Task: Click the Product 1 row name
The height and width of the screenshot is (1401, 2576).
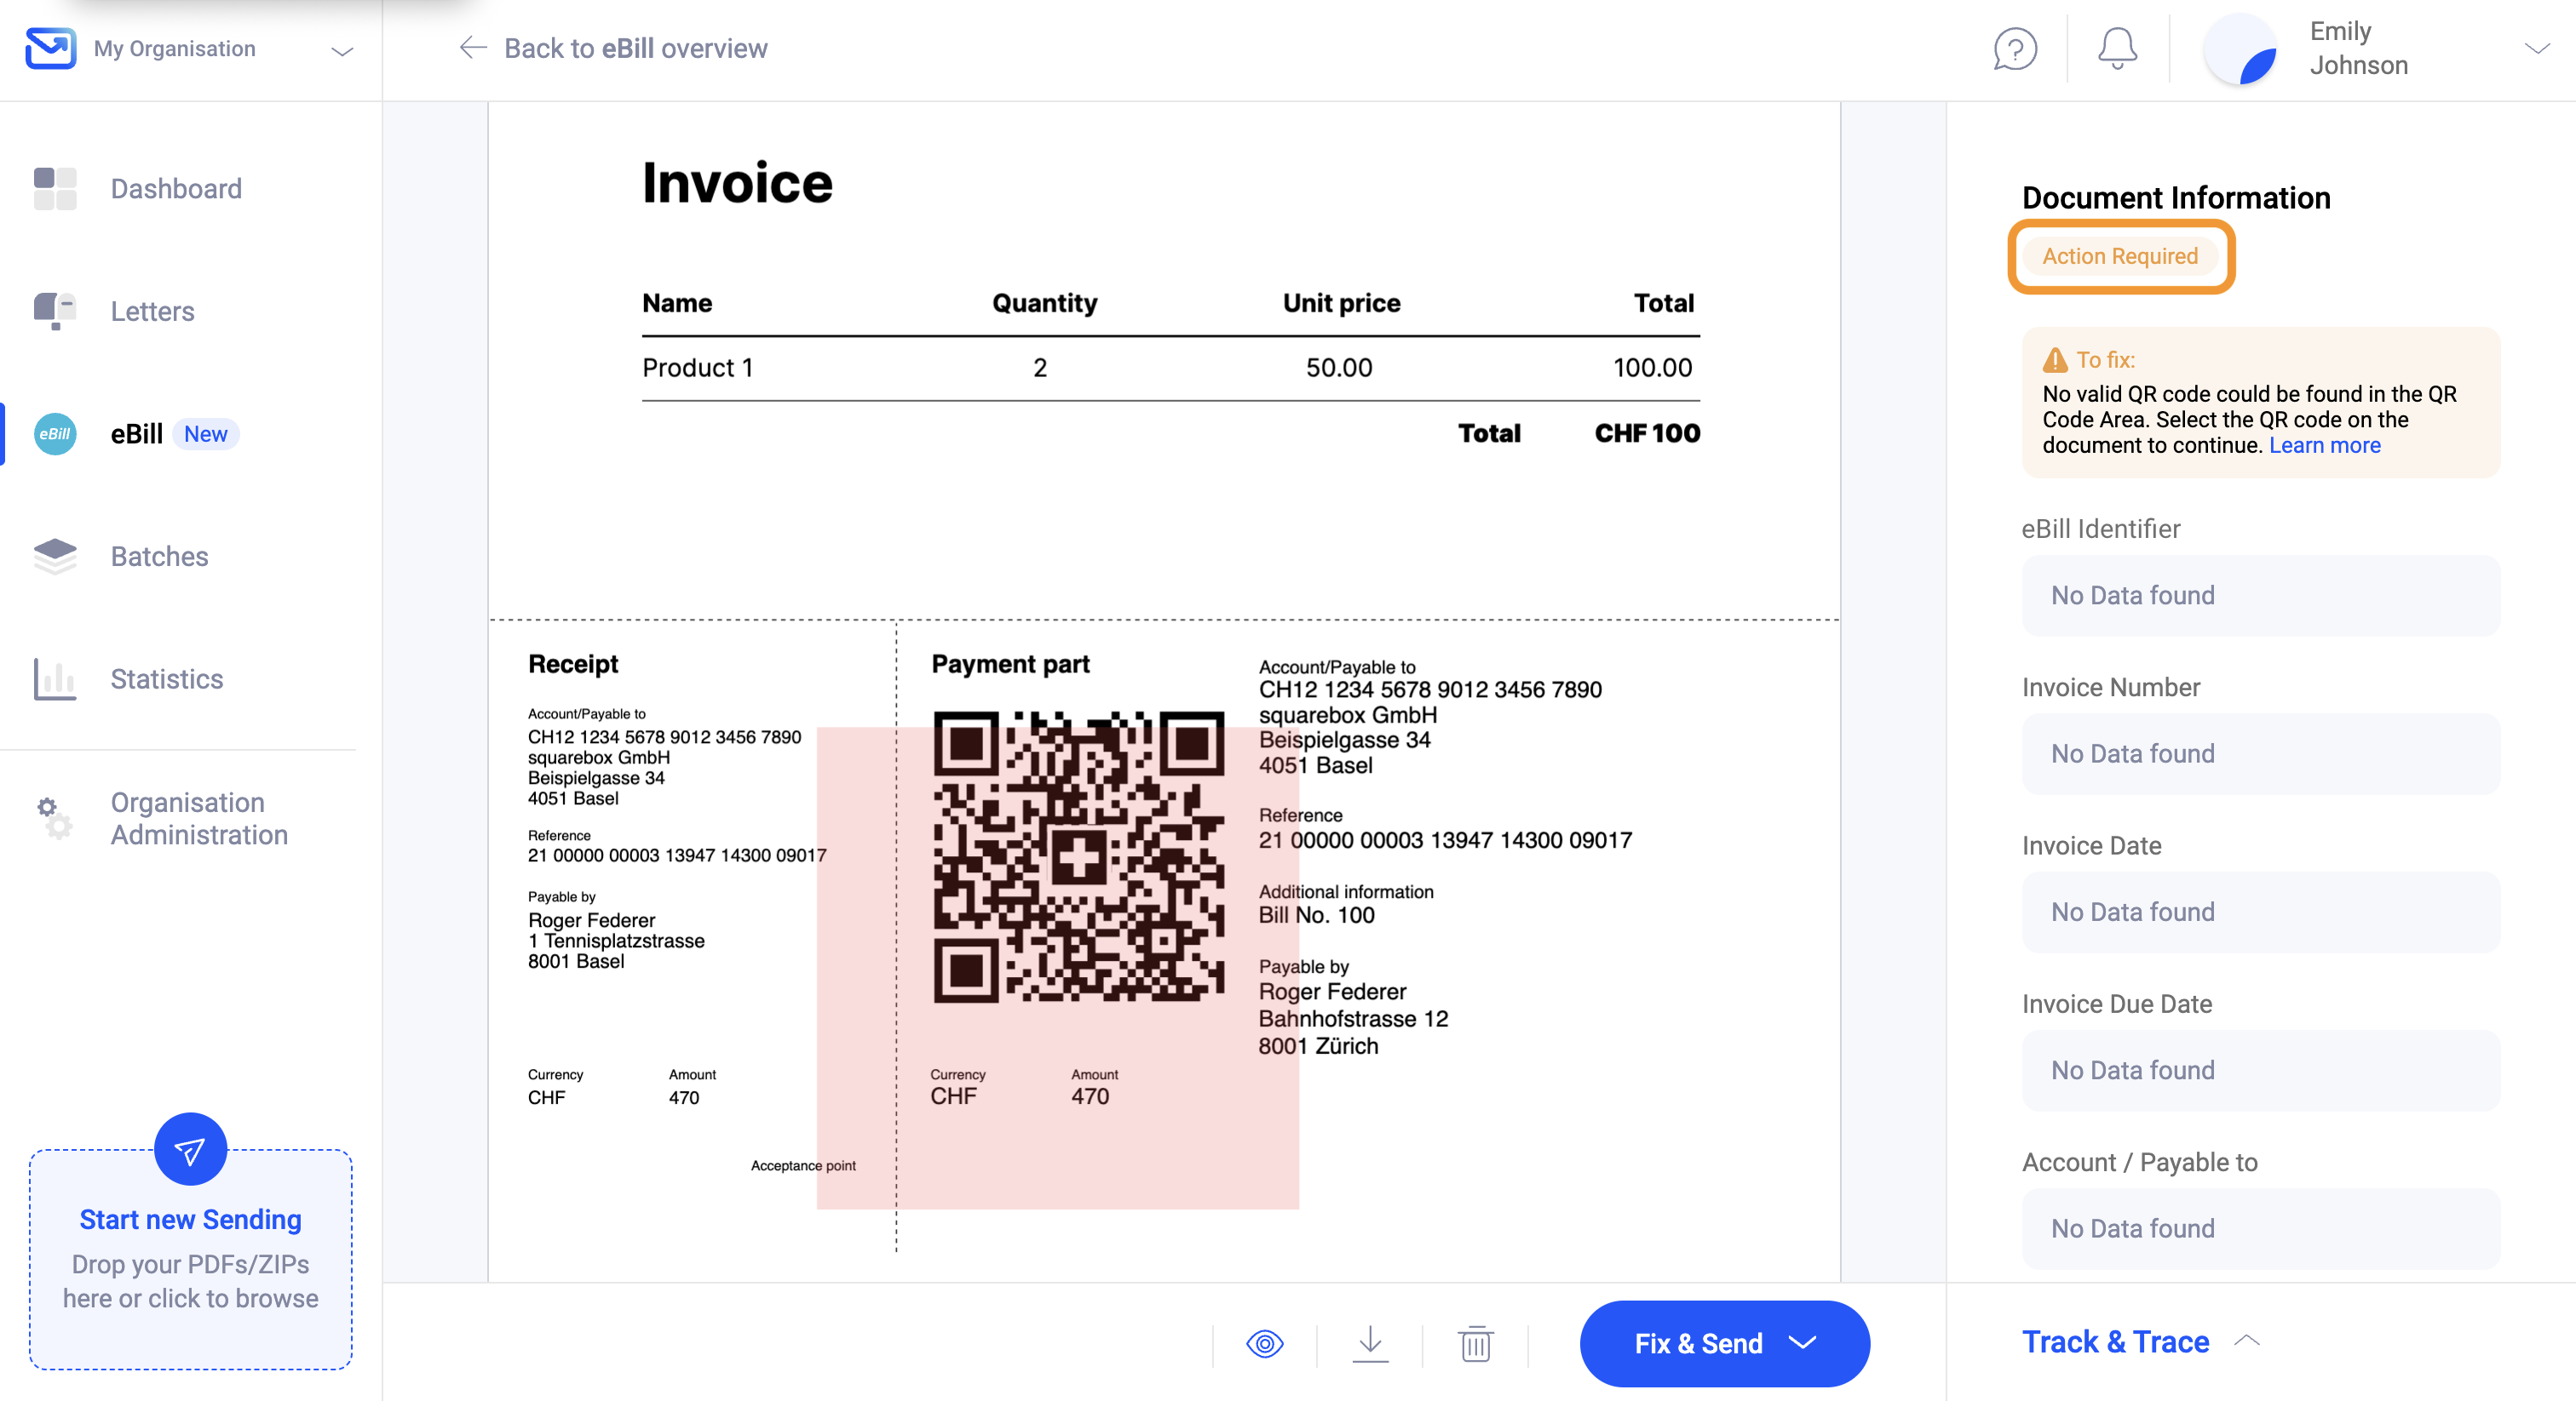Action: pyautogui.click(x=697, y=368)
